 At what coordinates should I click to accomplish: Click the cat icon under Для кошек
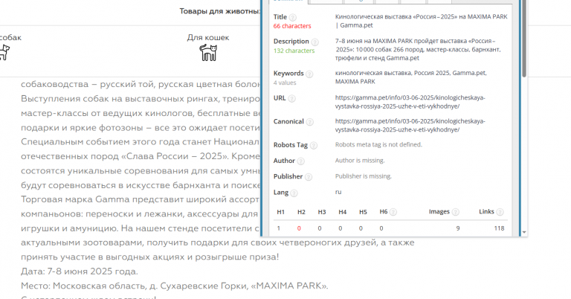click(208, 53)
